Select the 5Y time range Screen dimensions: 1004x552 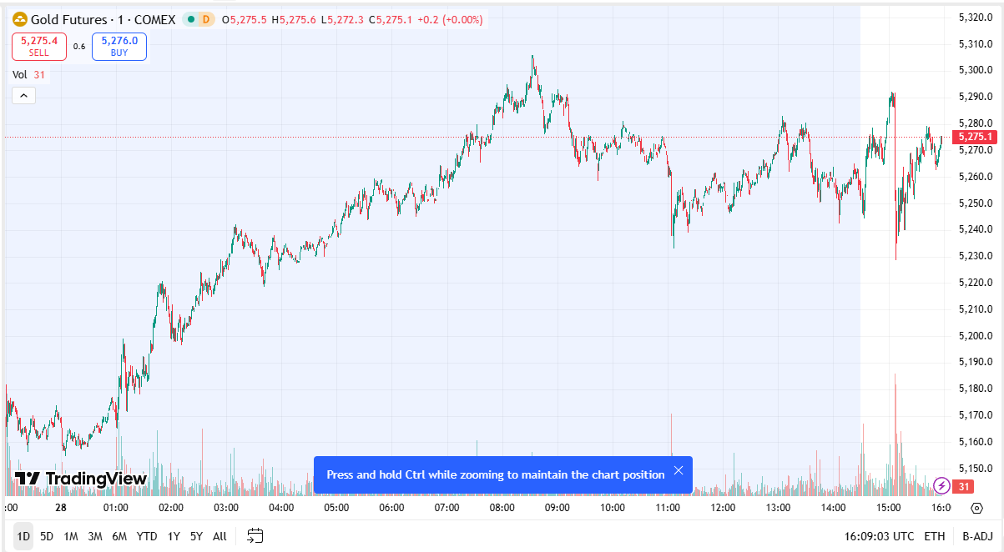click(x=196, y=536)
